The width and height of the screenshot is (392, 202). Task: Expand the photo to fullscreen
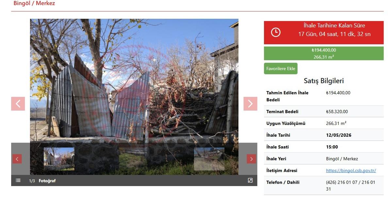click(250, 180)
